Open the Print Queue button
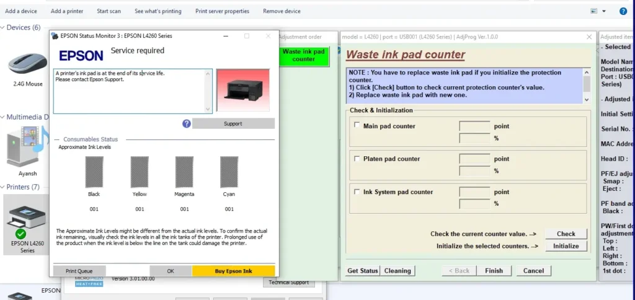The image size is (635, 300). click(79, 271)
